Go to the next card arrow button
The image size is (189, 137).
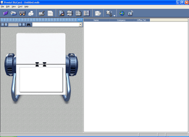point(20,24)
